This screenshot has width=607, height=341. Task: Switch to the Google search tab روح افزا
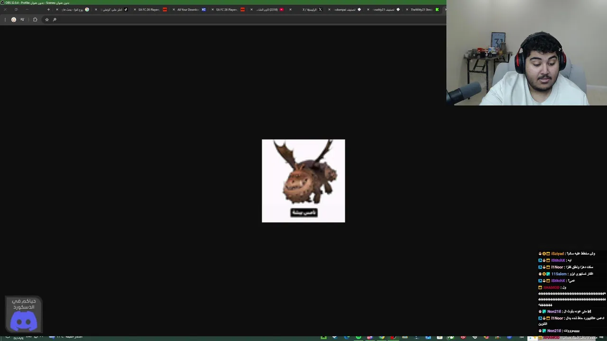click(74, 9)
